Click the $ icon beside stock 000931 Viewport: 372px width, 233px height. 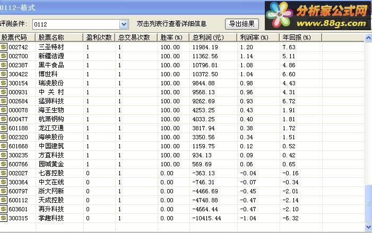(4, 92)
